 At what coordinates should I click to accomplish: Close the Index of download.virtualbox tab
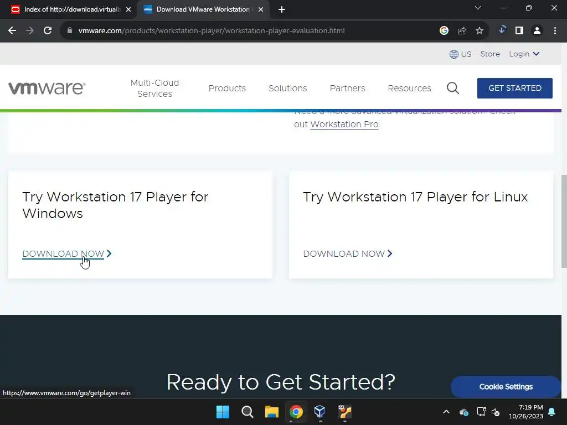tap(128, 9)
